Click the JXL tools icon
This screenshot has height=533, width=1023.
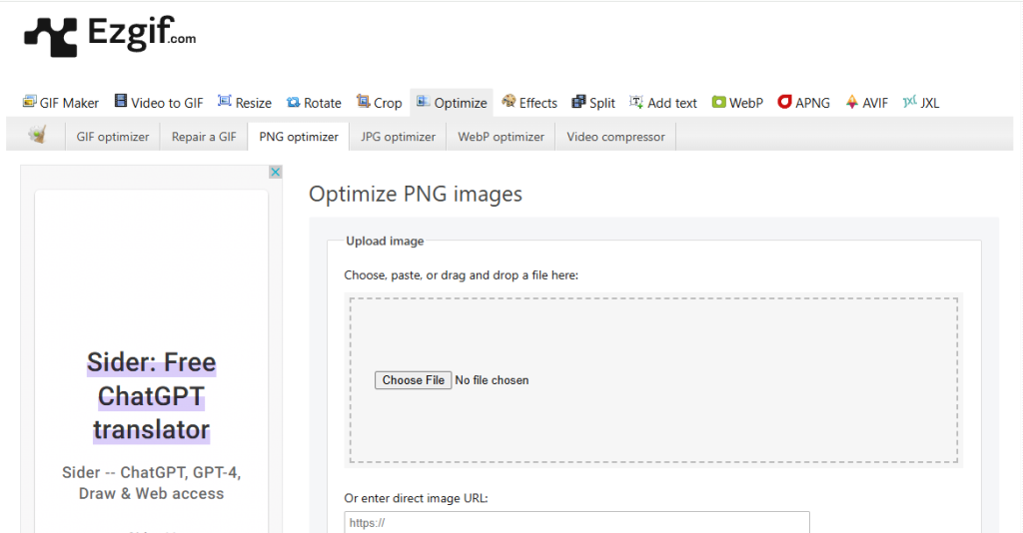click(909, 102)
